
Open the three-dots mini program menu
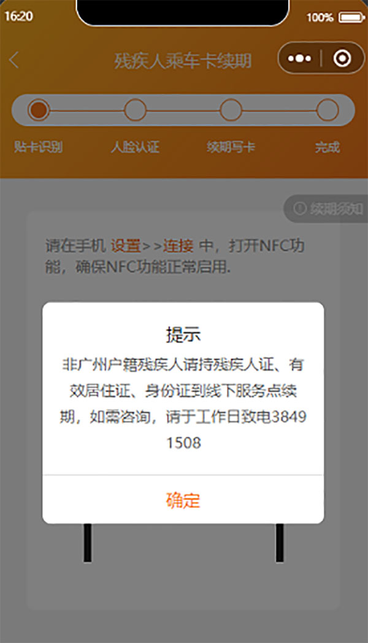point(299,59)
